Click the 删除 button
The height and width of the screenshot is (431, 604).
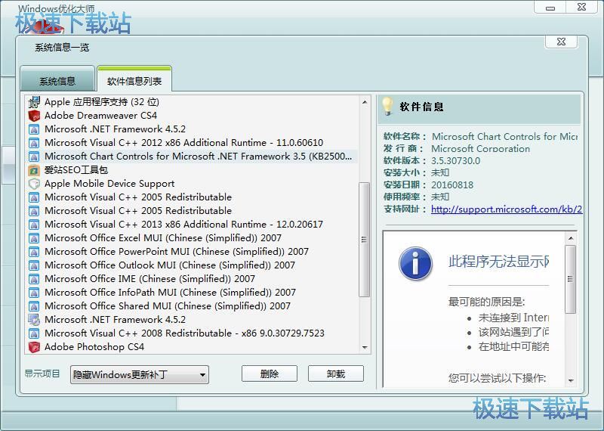270,374
